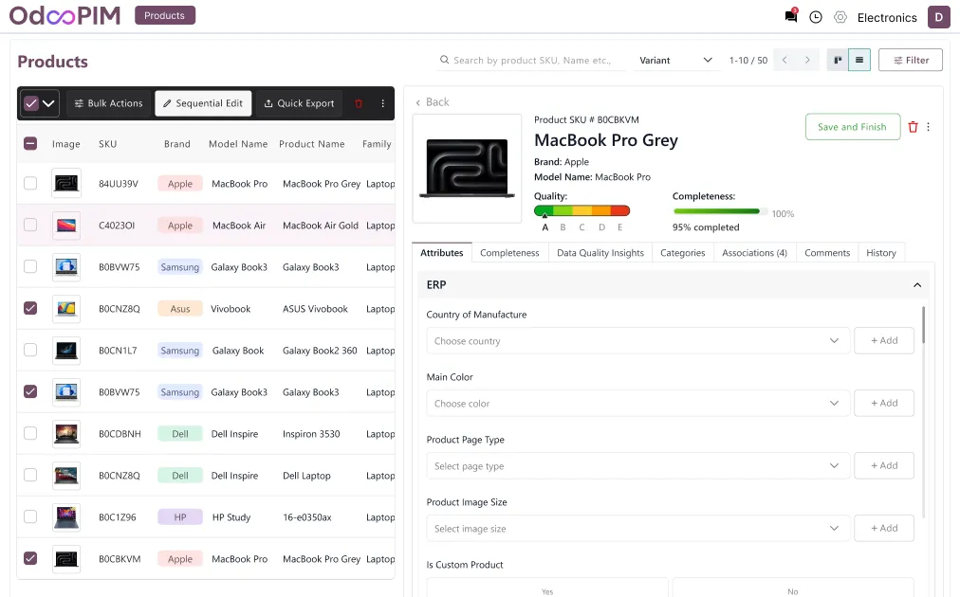Click the product search field
The width and height of the screenshot is (960, 597).
531,60
